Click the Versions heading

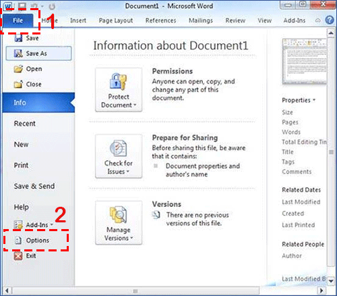click(166, 204)
